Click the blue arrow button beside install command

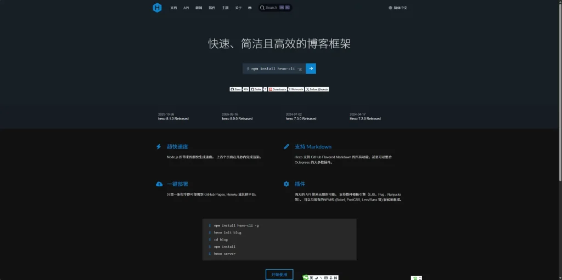pyautogui.click(x=311, y=68)
